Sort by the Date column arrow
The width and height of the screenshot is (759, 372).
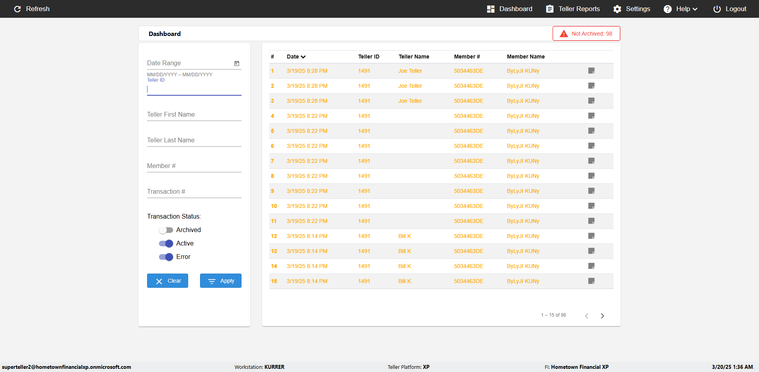point(303,57)
